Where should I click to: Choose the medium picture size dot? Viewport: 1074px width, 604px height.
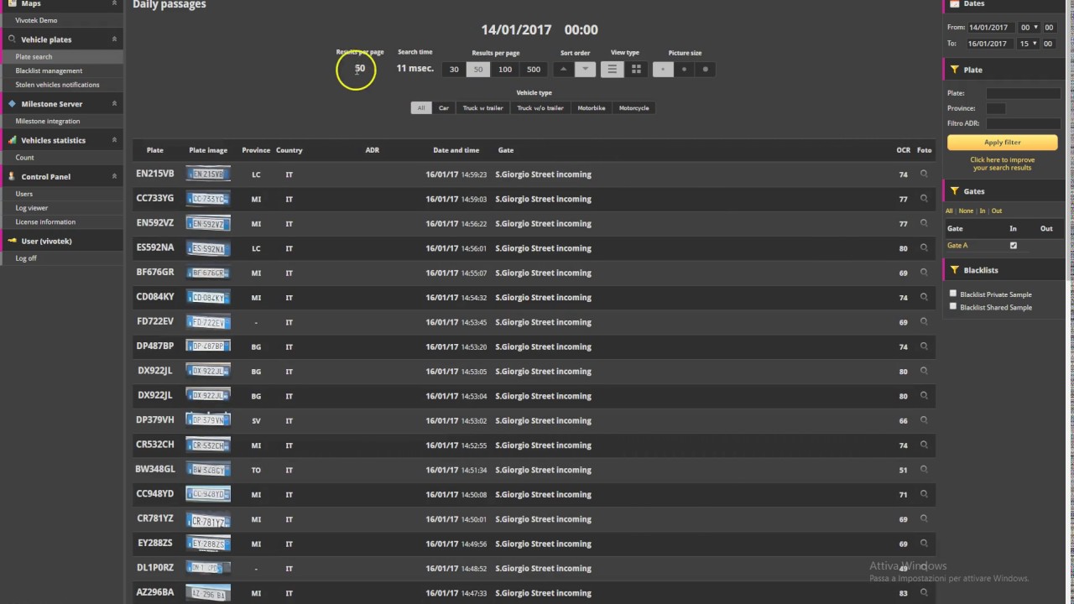684,70
